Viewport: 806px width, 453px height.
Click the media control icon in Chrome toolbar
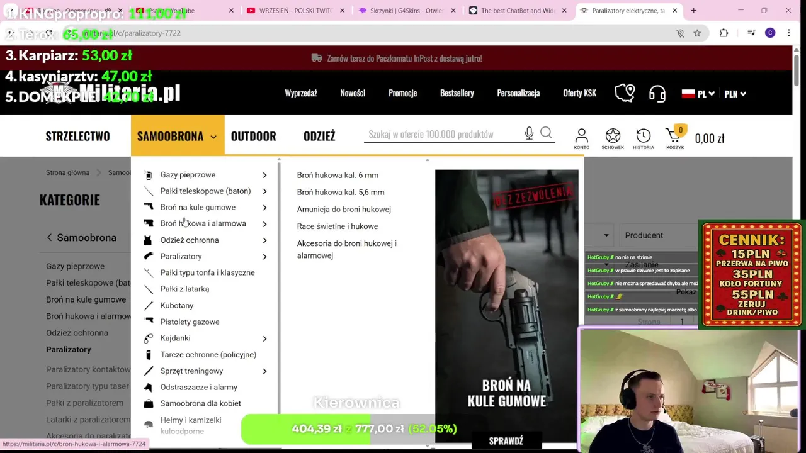[751, 33]
